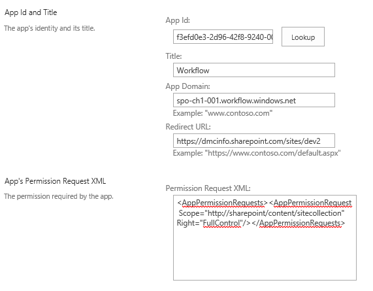Click the opening AppPermissionRequests tag text
The height and width of the screenshot is (291, 373).
[x=222, y=203]
